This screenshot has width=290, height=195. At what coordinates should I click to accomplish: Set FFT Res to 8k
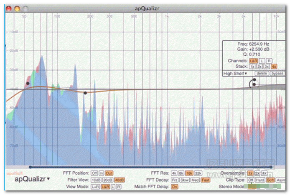tap(181, 173)
